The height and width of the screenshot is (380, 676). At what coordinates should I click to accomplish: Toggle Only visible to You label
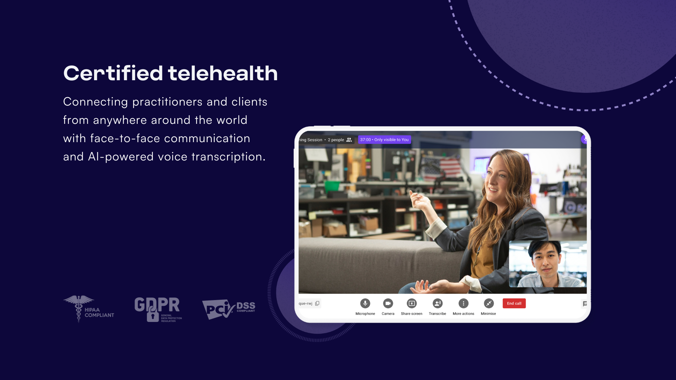(384, 140)
